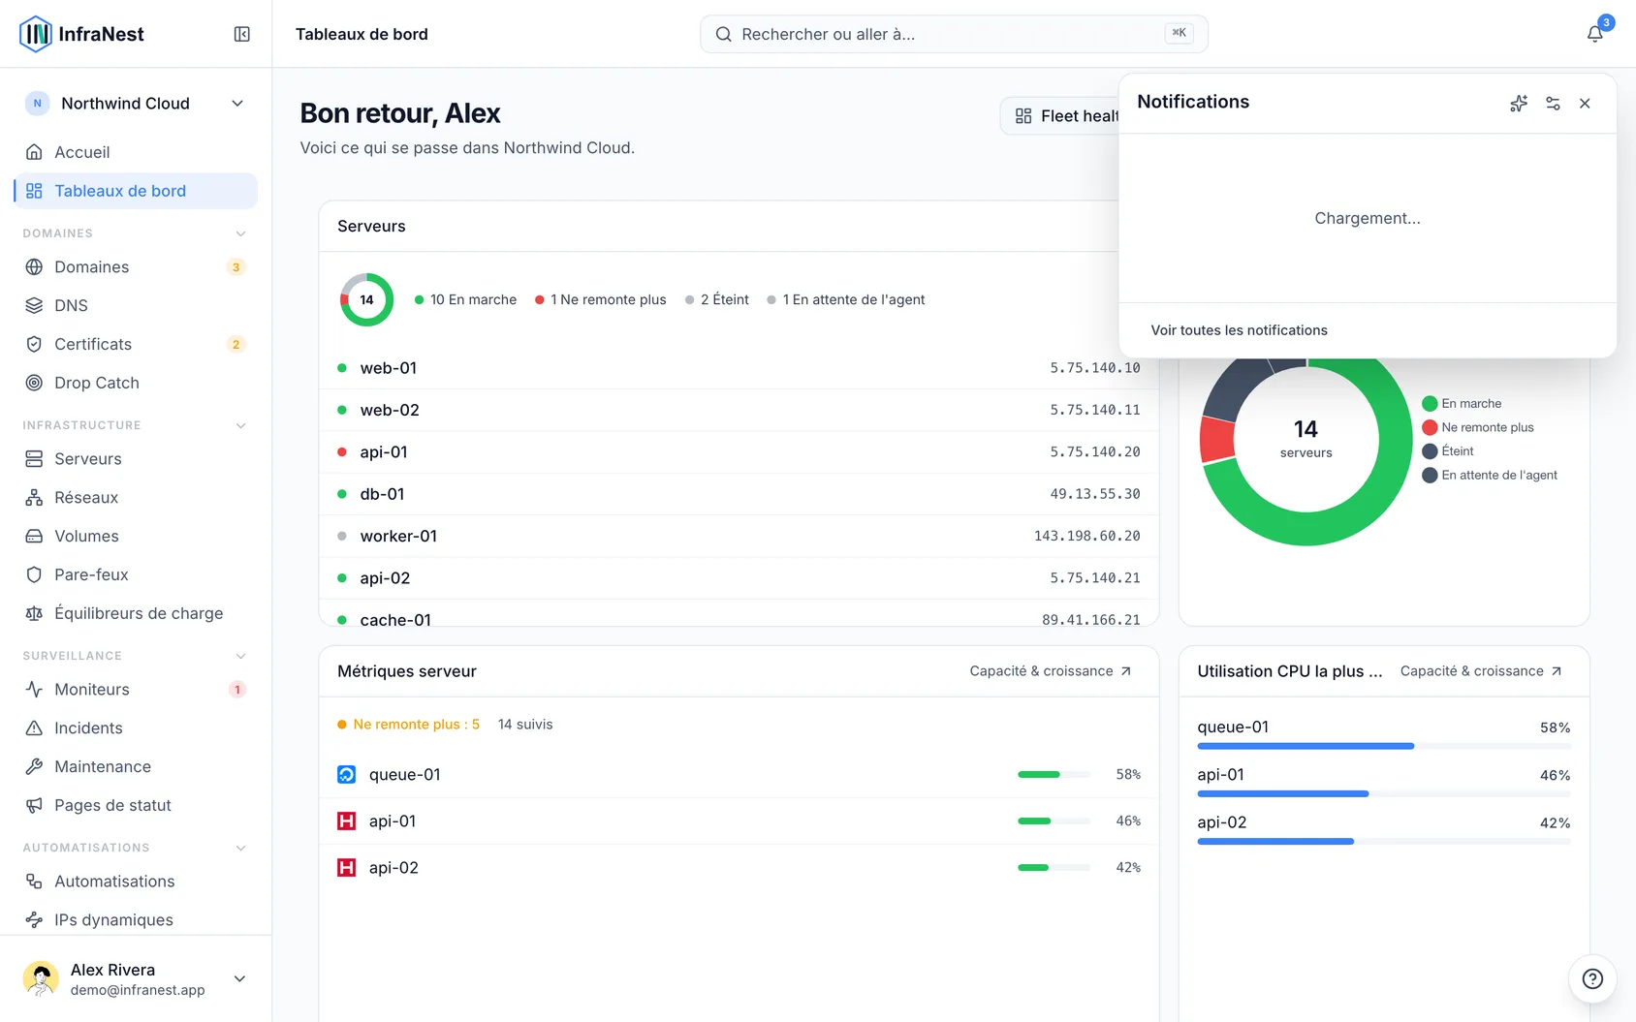Screen dimensions: 1636x1022
Task: Collapse the INFRASTRUCTURE section
Action: (241, 425)
